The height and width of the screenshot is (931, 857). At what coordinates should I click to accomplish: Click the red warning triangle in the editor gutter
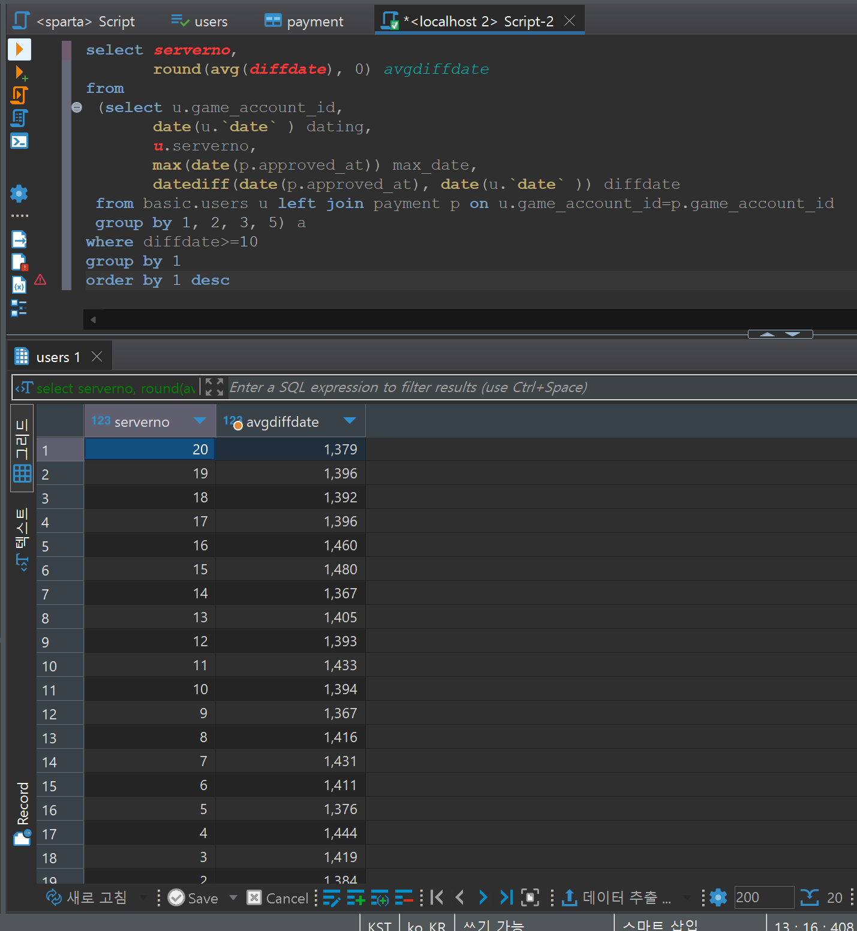click(40, 279)
